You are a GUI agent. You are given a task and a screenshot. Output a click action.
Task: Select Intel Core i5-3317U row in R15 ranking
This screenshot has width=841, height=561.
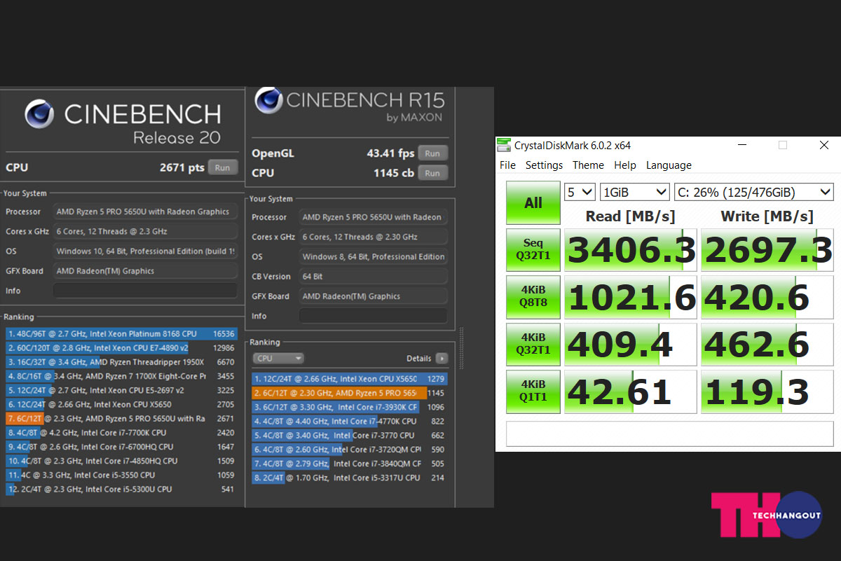[x=350, y=478]
